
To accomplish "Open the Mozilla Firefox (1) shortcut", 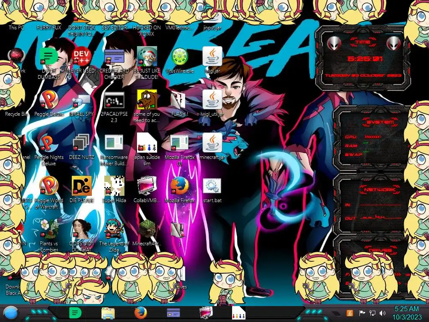I will (180, 143).
